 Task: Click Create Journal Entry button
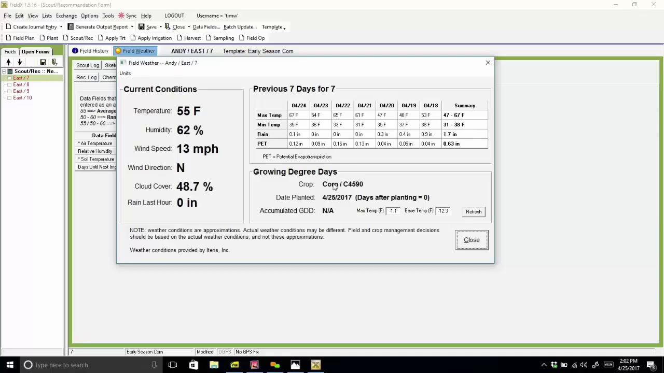pyautogui.click(x=31, y=27)
